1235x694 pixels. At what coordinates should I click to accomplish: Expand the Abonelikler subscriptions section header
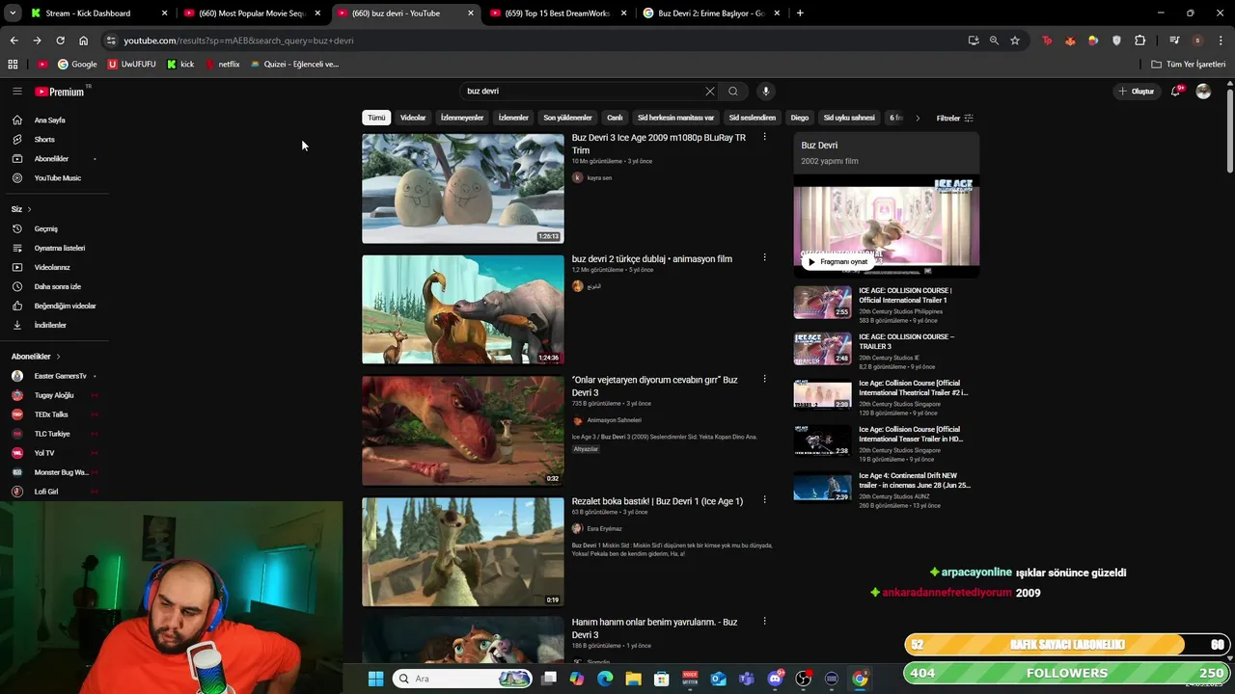(x=36, y=357)
